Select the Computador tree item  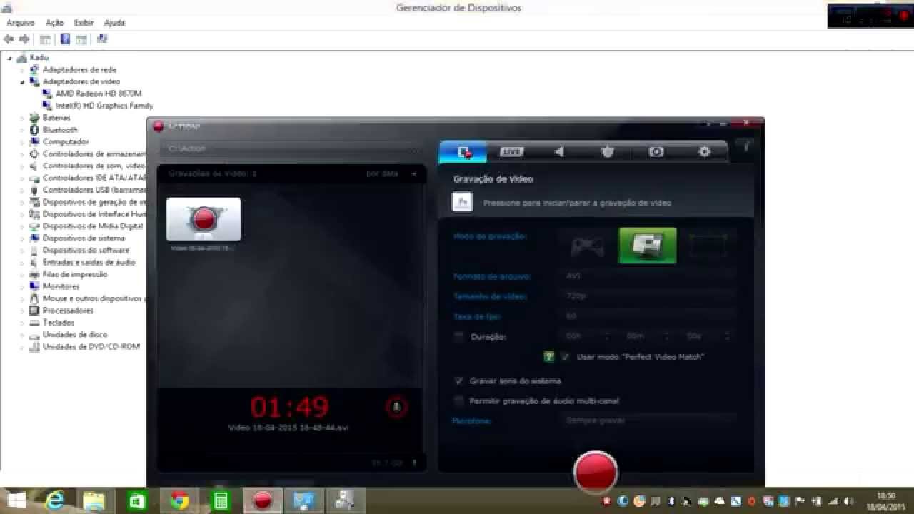tap(66, 142)
